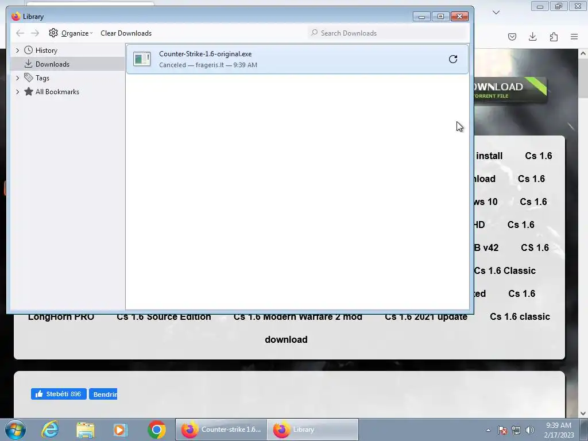The width and height of the screenshot is (588, 441).
Task: Show hidden system tray icons
Action: [x=488, y=430]
